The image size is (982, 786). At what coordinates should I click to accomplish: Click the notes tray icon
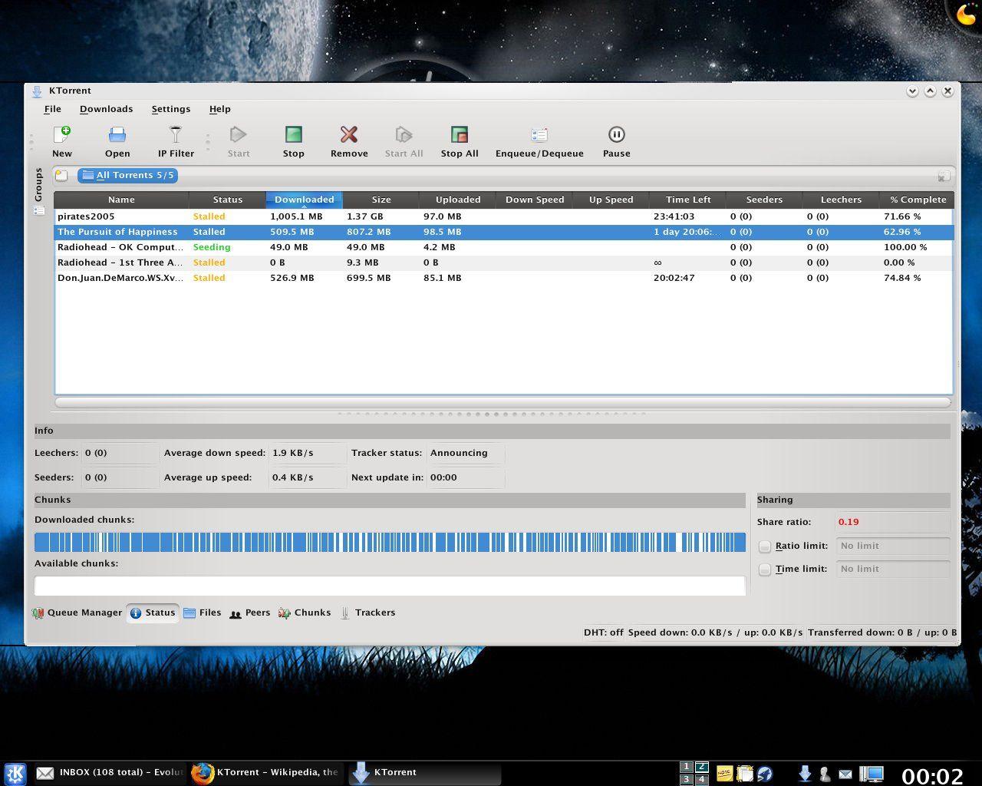(x=724, y=773)
